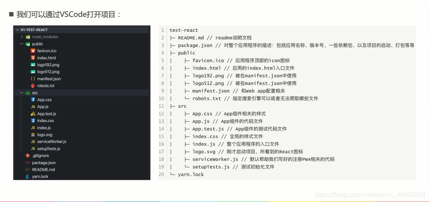Open serviceWorker.js in the explorer tree
Viewport: 429px width, 202px height.
coord(52,142)
